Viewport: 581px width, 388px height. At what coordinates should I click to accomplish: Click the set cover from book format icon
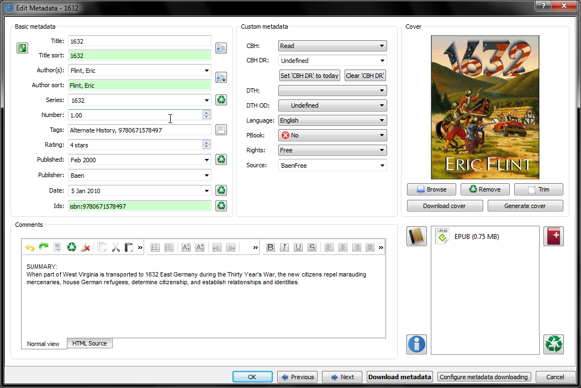[416, 236]
